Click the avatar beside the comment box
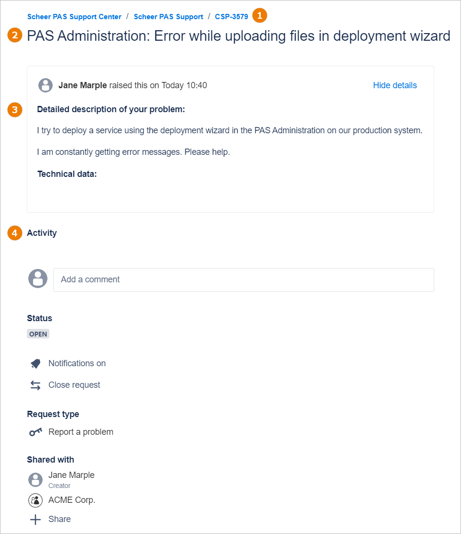461x534 pixels. point(38,279)
